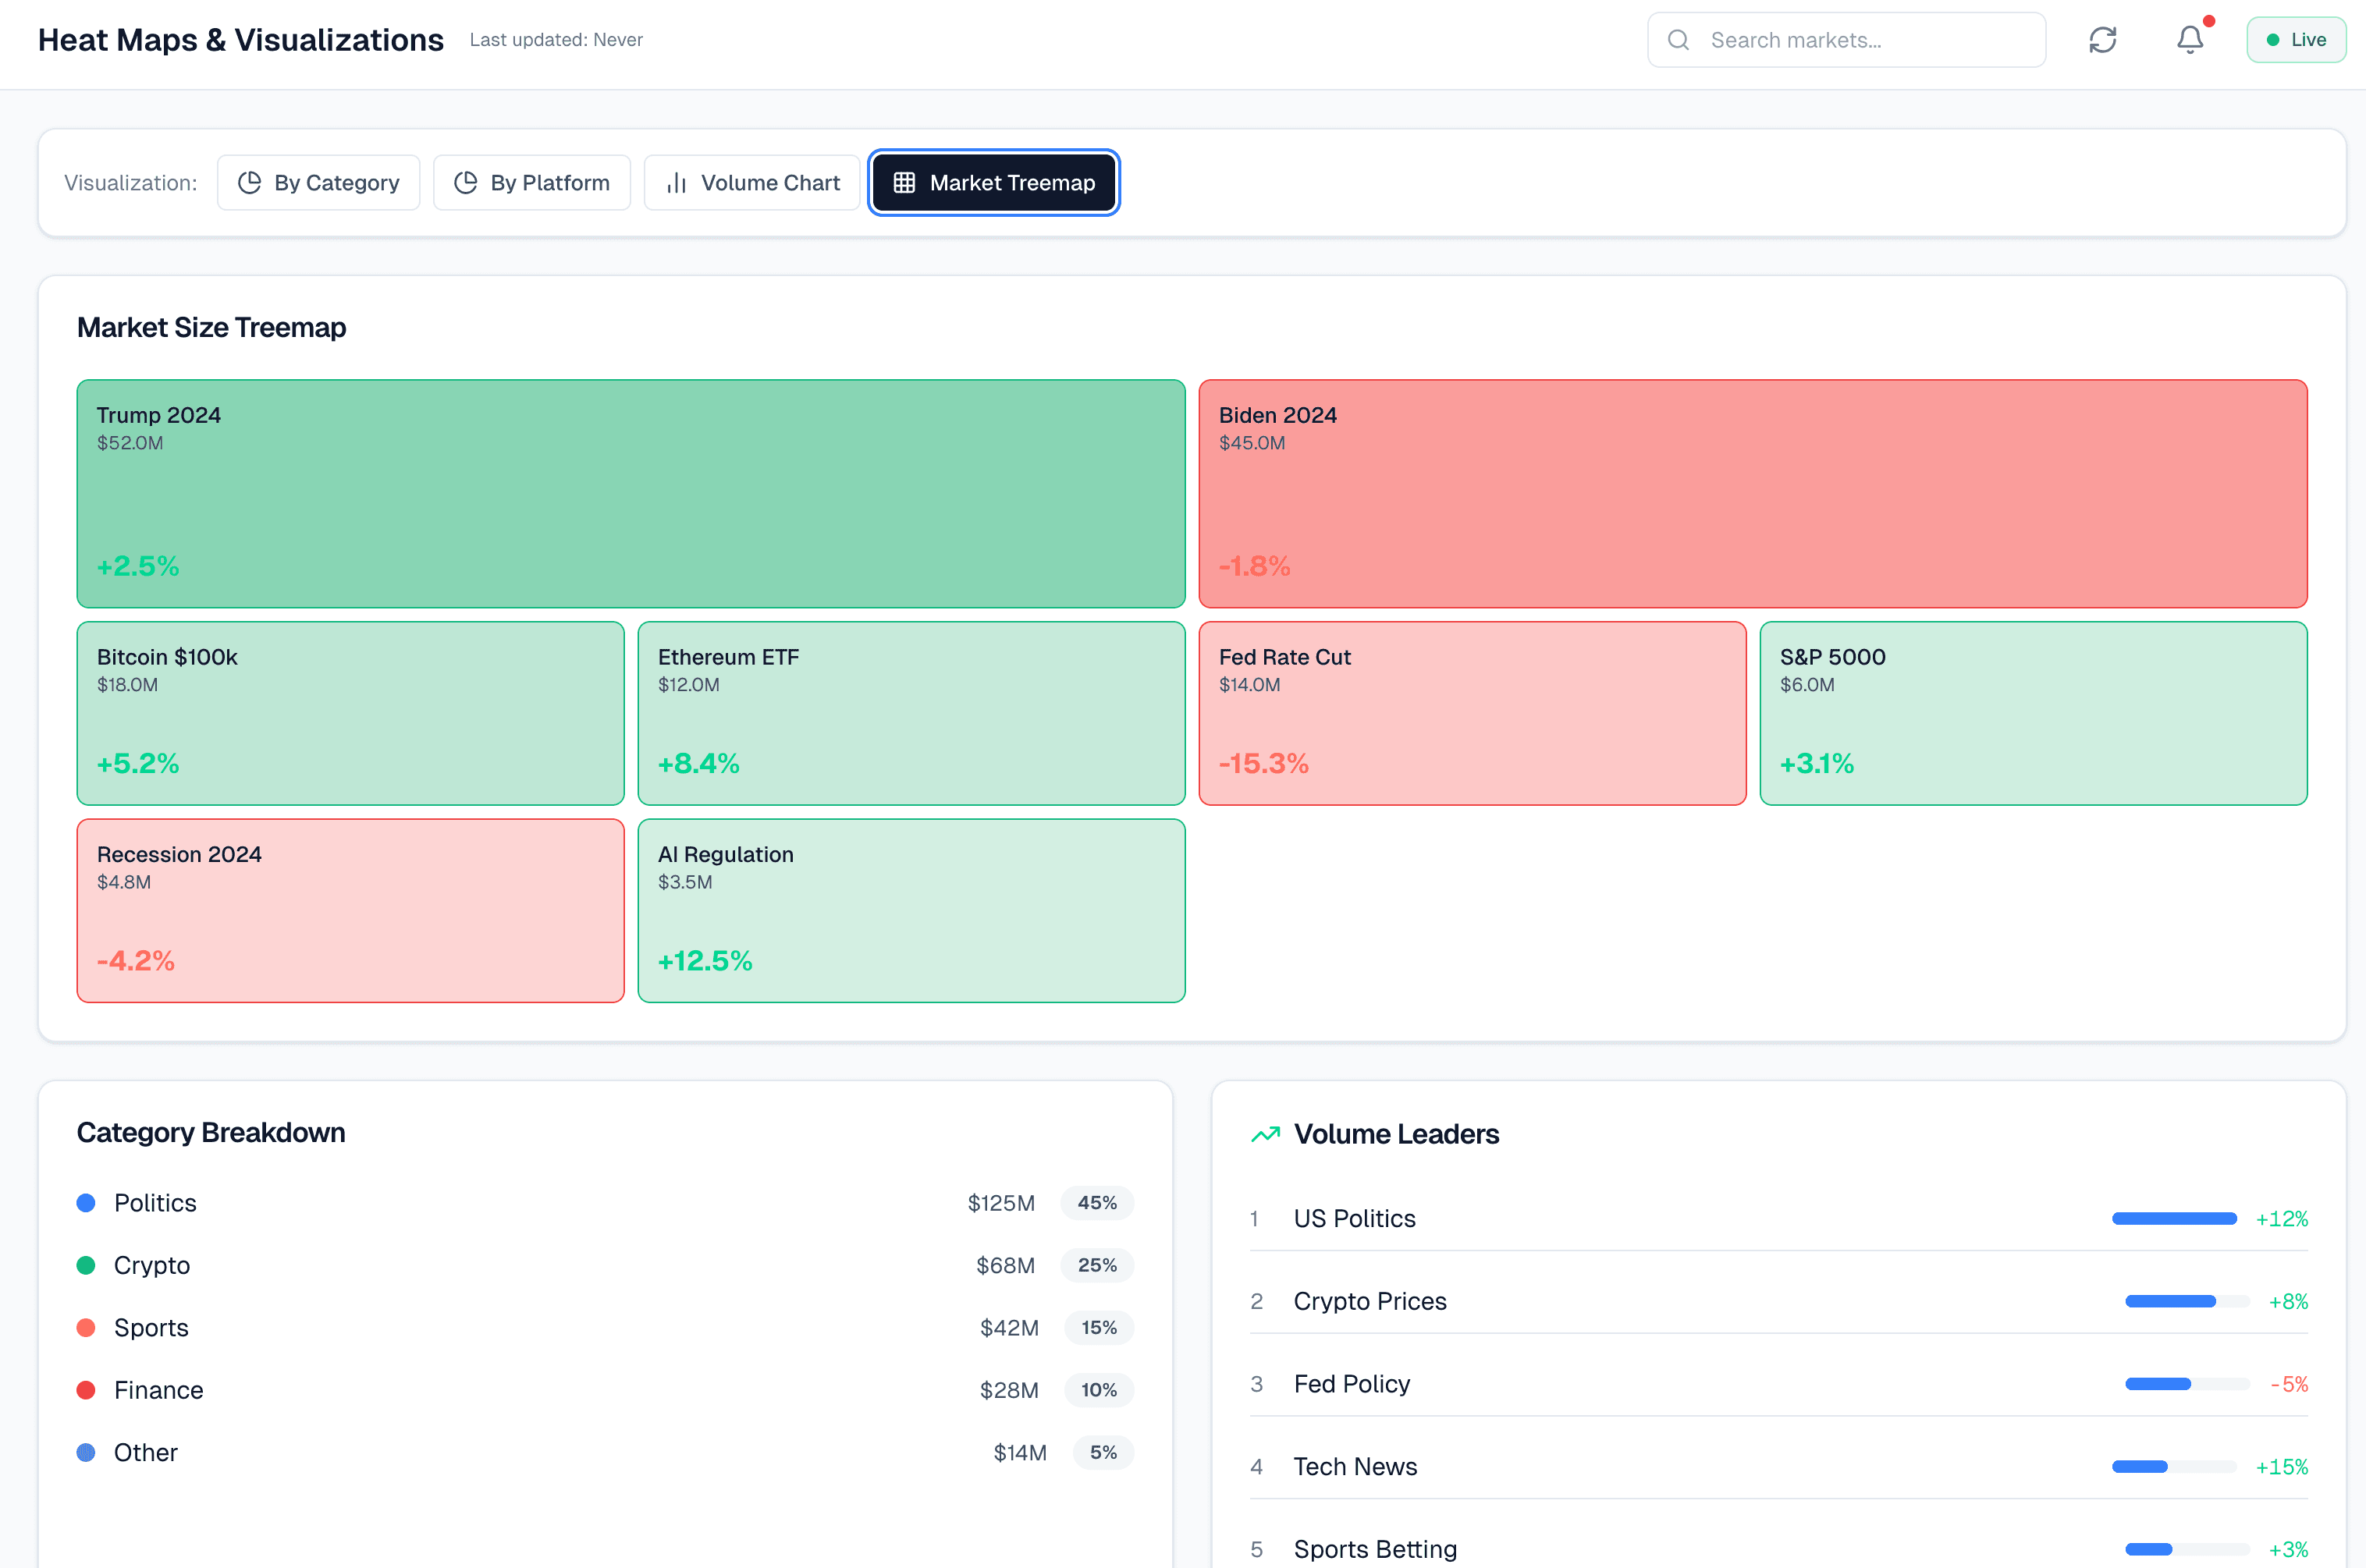Click the magnifying glass search icon
Screen dimensions: 2366x1568
[1678, 40]
